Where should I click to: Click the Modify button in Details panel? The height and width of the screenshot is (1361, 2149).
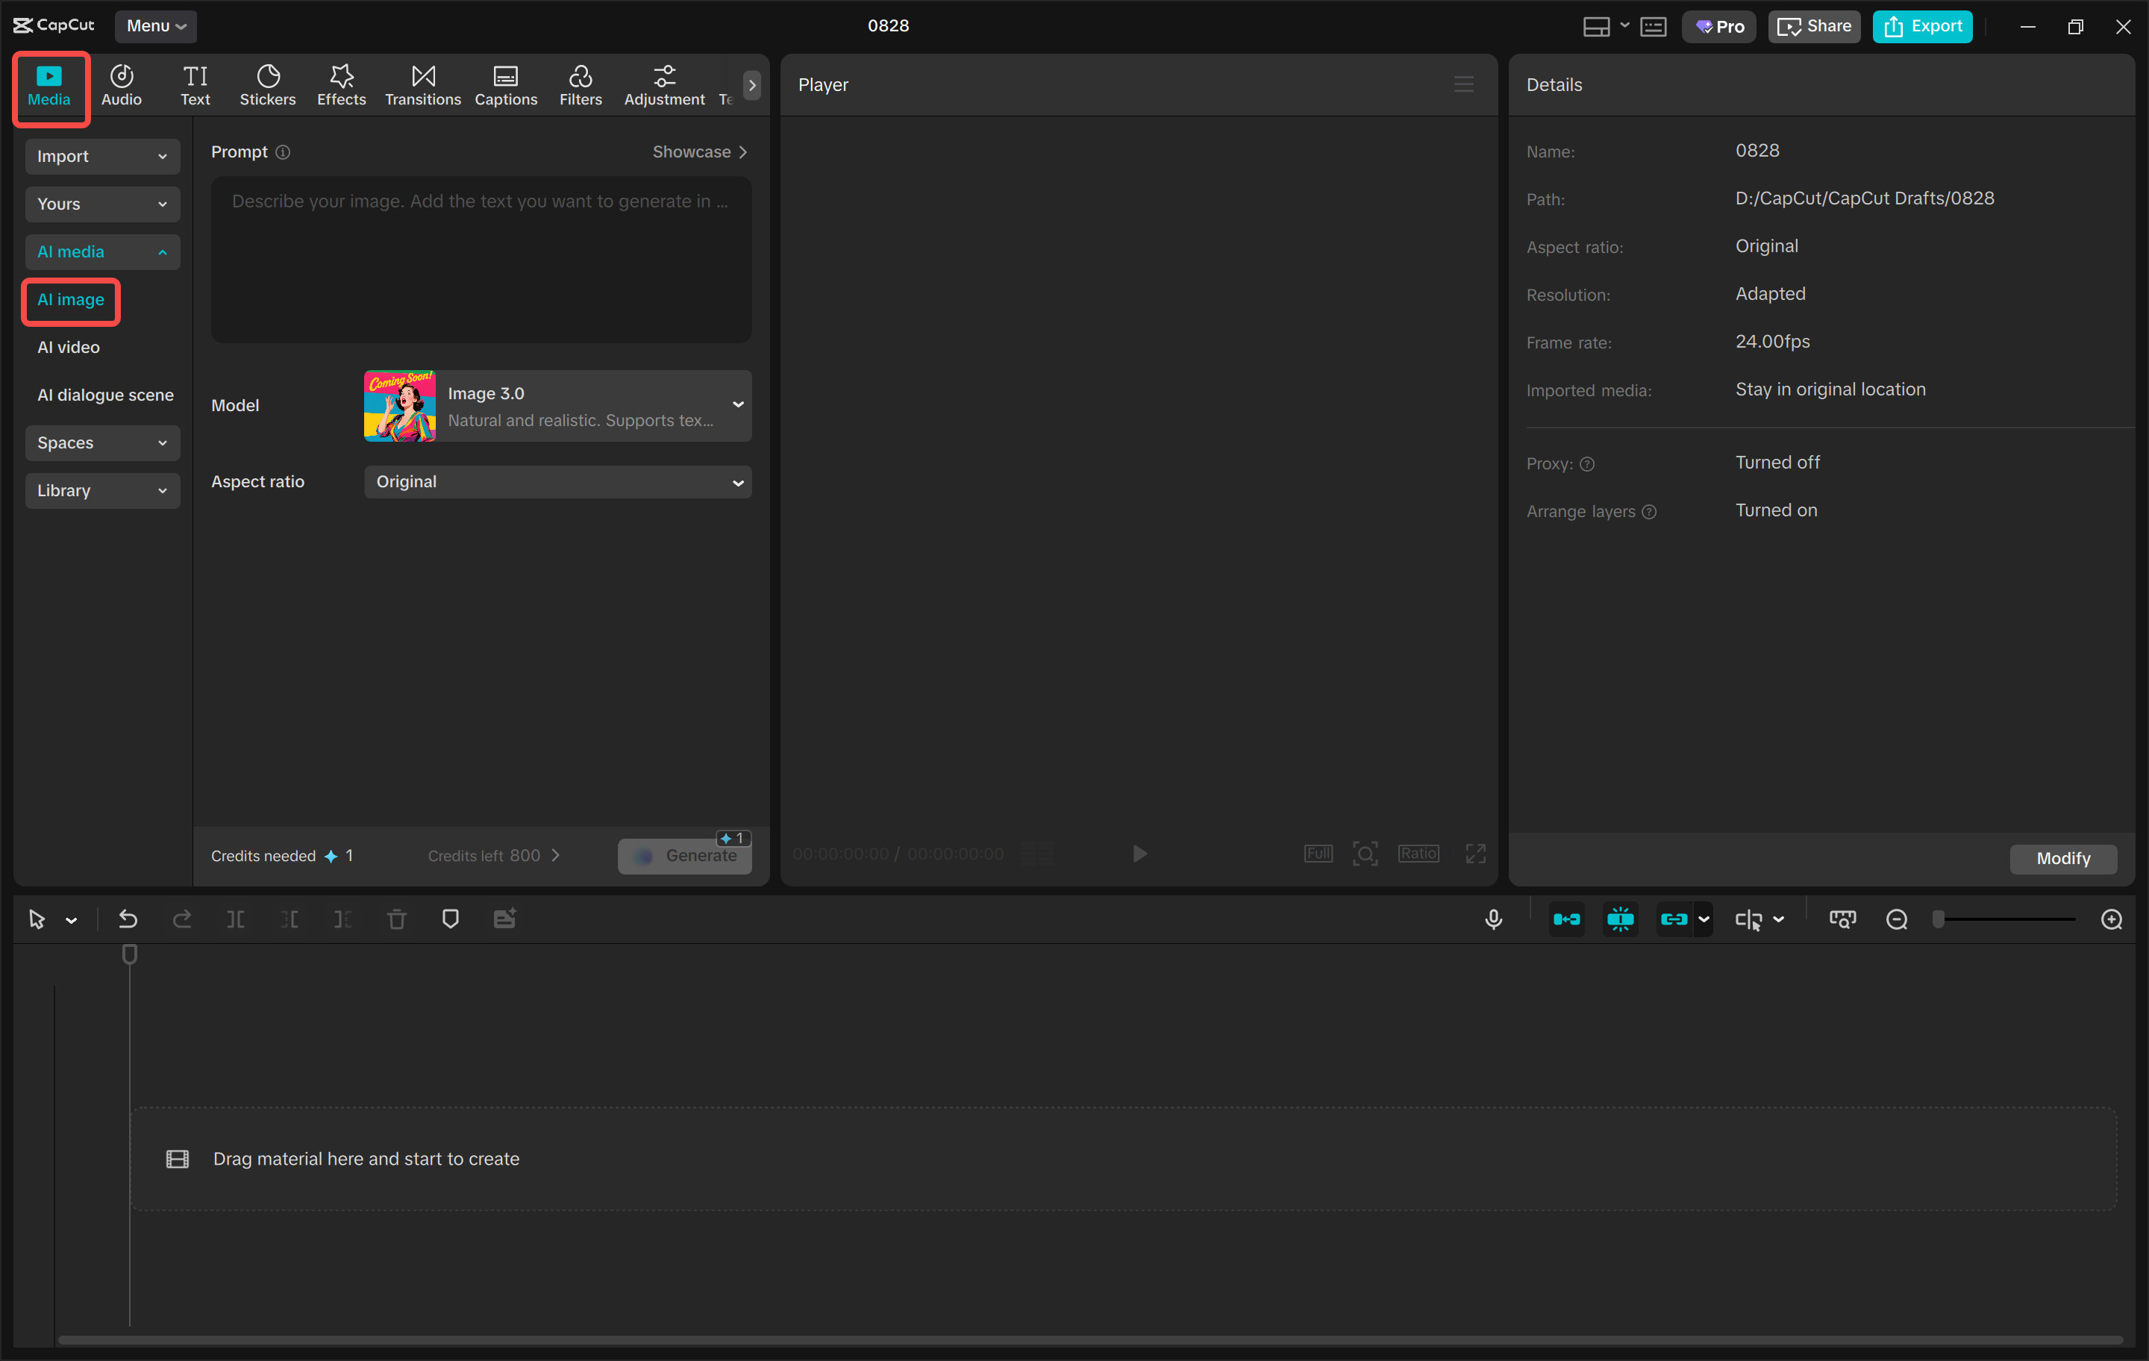point(2062,859)
